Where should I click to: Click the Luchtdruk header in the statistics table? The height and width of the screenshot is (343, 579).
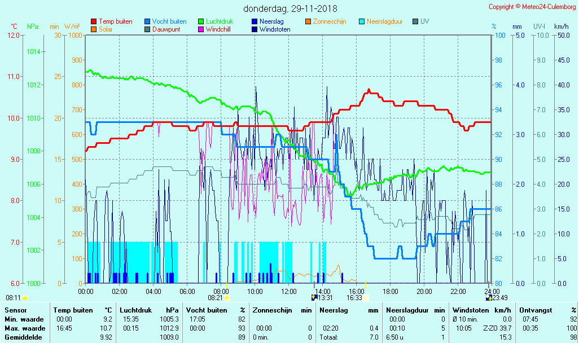click(x=133, y=310)
